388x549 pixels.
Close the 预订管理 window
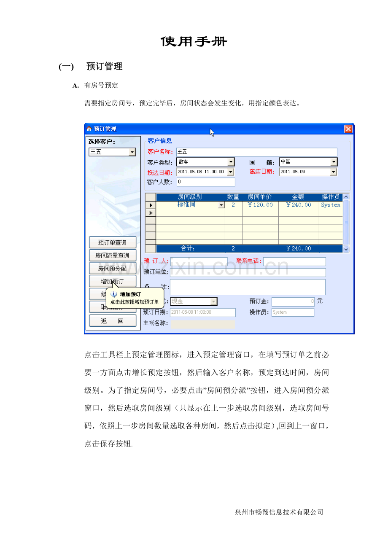pos(348,129)
